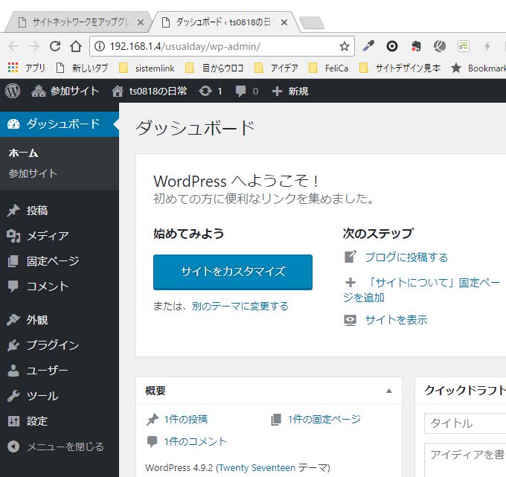This screenshot has height=477, width=506.
Task: Click the site info icon in address bar
Action: pyautogui.click(x=100, y=46)
